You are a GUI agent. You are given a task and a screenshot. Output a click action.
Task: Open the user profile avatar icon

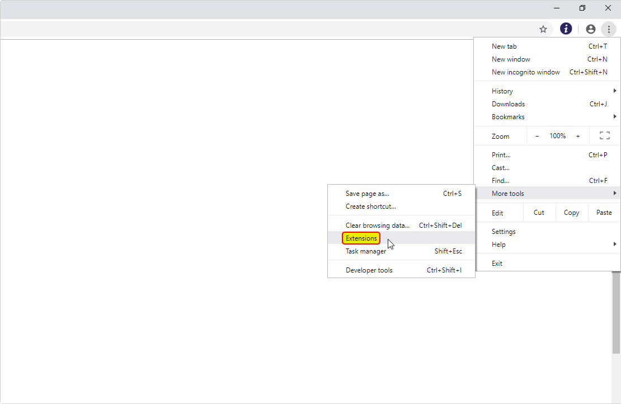590,29
